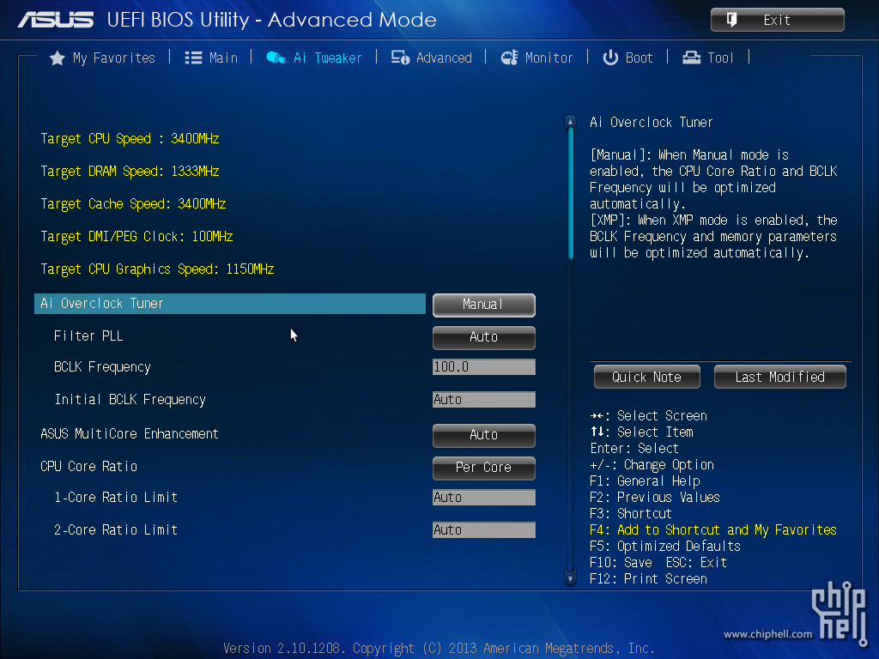This screenshot has height=659, width=879.
Task: Click the vertical scrollbar thumb
Action: [x=571, y=193]
